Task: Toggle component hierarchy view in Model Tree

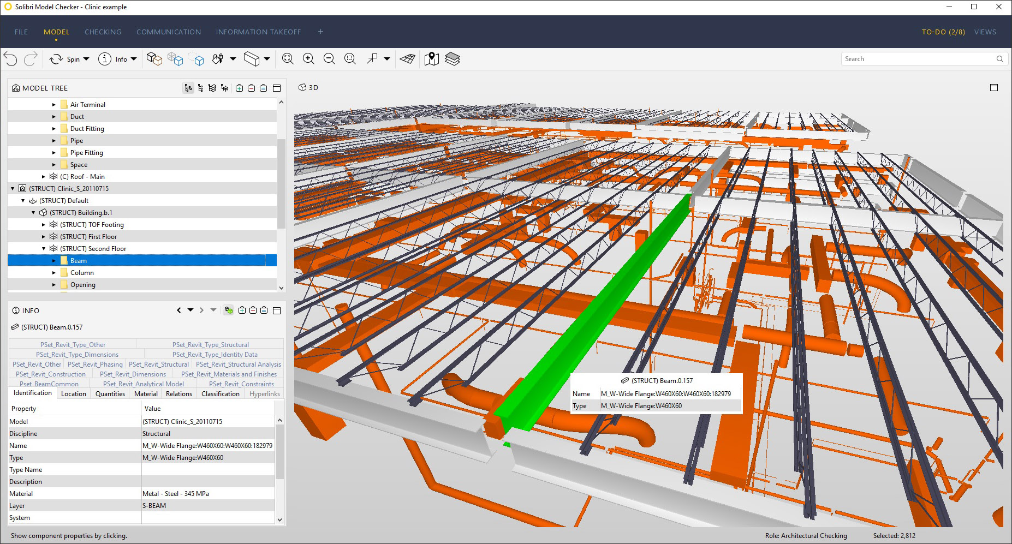Action: 200,88
